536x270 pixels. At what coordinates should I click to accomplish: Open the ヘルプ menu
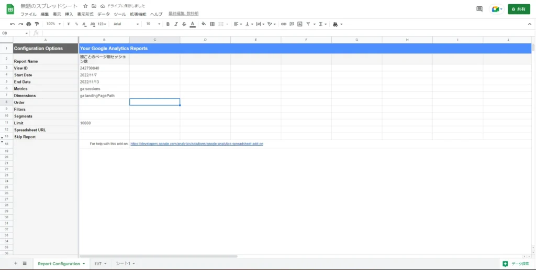[x=157, y=14]
